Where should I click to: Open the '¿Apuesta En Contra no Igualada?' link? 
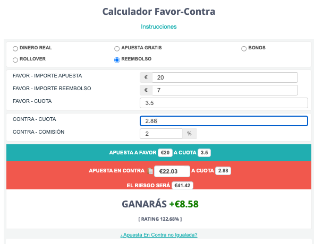coord(159,235)
